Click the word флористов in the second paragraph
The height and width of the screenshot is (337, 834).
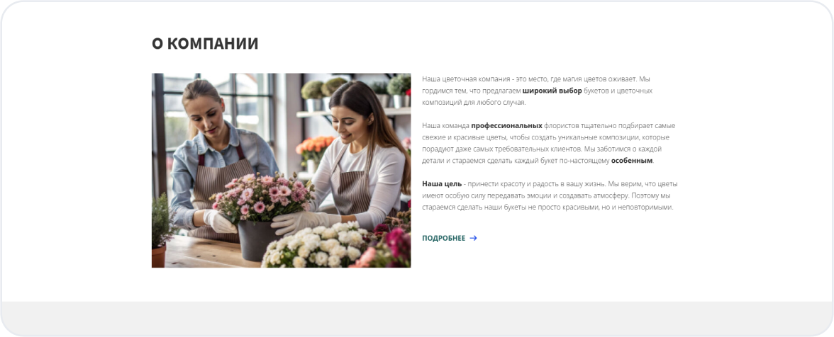point(560,126)
